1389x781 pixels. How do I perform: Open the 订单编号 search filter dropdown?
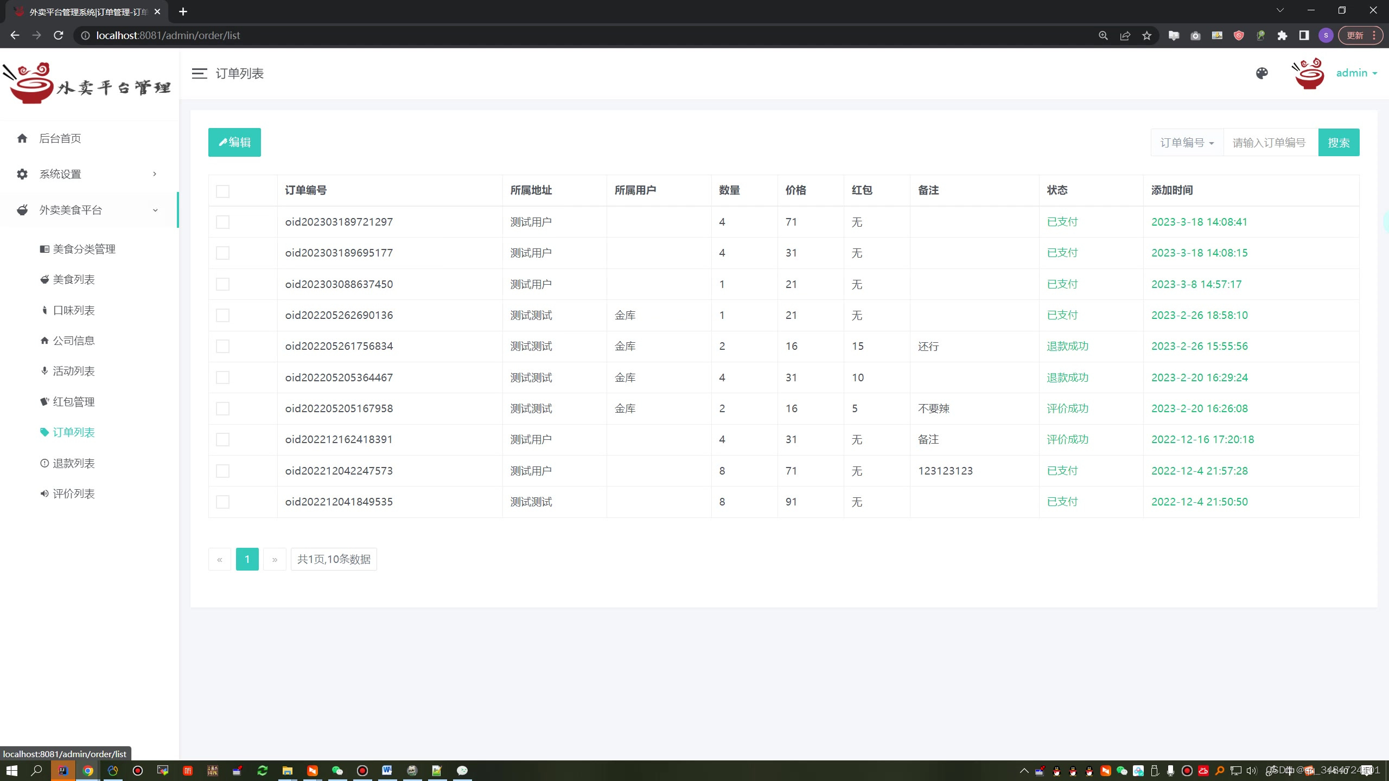pos(1186,142)
